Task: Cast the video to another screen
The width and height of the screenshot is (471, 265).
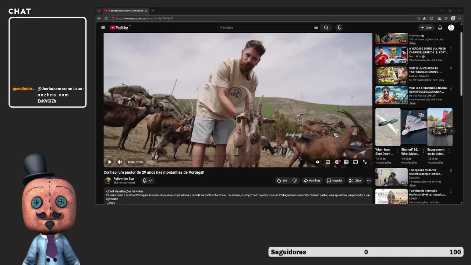Action: 355,162
